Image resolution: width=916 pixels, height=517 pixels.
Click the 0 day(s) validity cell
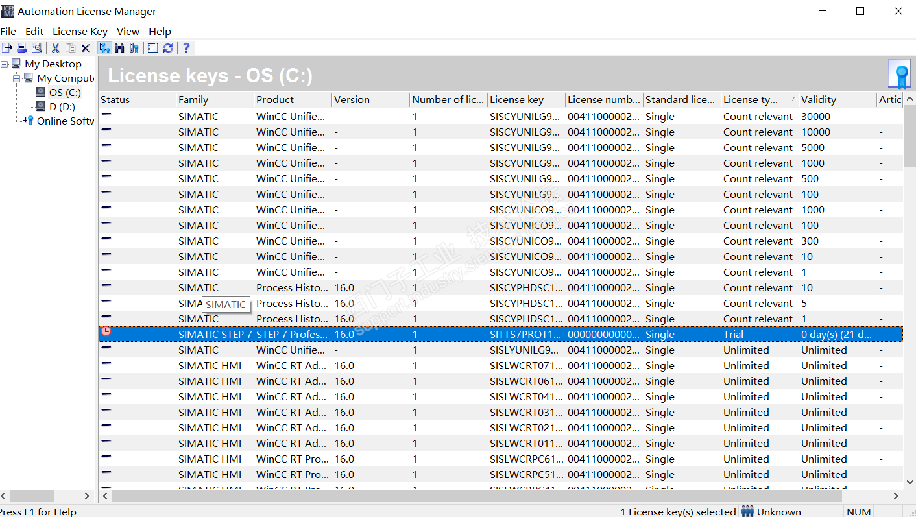click(837, 335)
